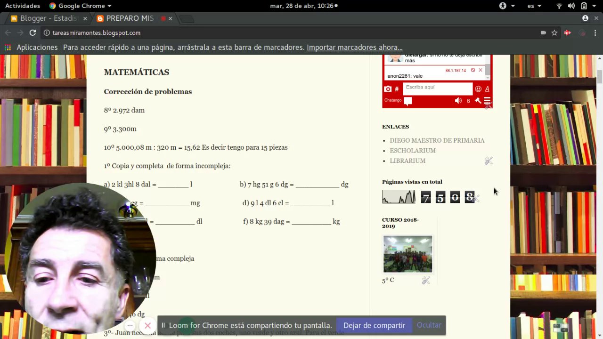Click the chat user count 6

click(468, 101)
